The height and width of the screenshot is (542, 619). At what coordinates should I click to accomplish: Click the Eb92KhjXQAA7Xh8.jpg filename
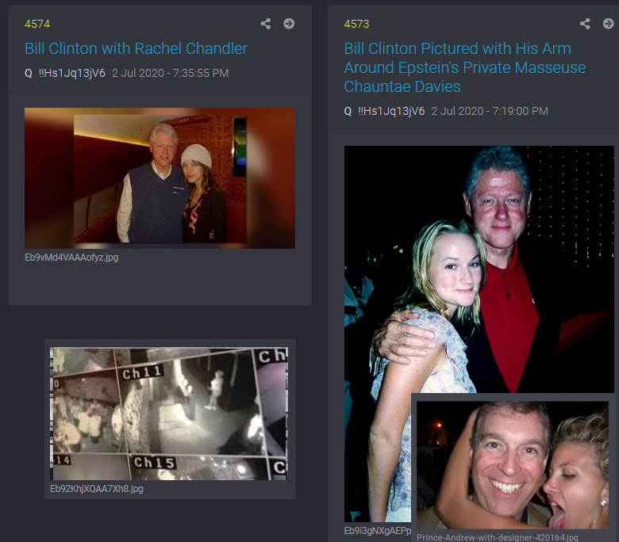[97, 489]
